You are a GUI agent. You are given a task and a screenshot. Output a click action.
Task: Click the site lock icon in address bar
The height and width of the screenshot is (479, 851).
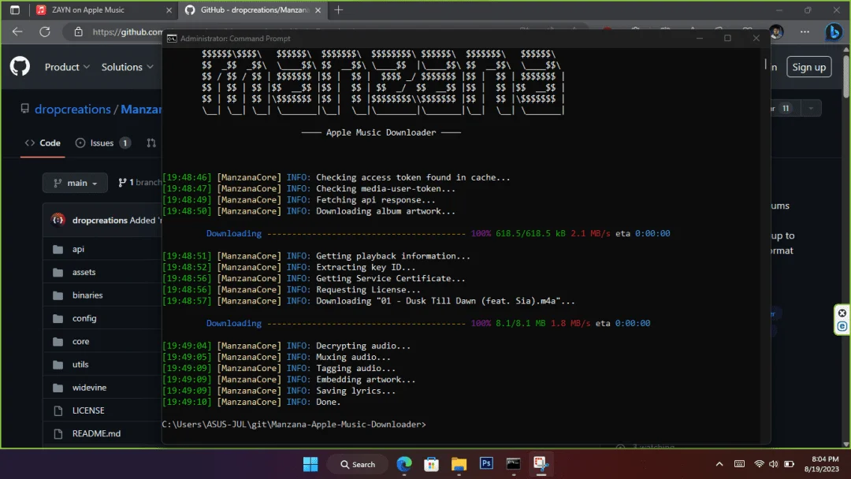click(x=79, y=32)
